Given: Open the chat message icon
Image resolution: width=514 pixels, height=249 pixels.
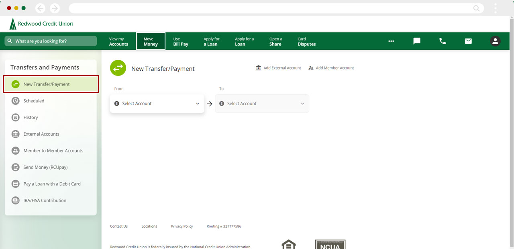Looking at the screenshot, I should click(x=417, y=41).
